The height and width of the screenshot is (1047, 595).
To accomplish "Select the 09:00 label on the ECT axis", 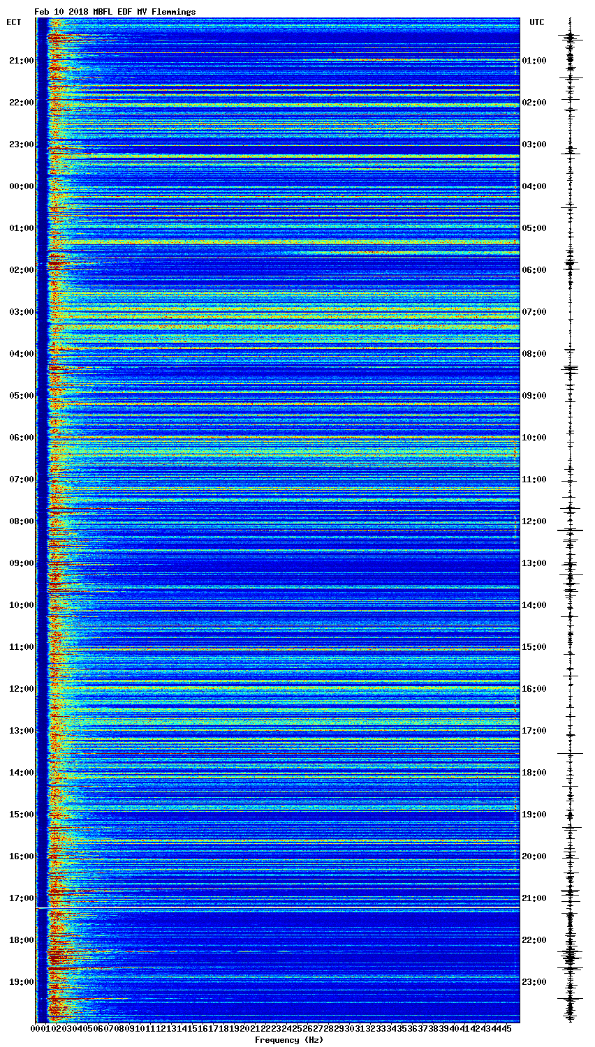I will coord(22,563).
